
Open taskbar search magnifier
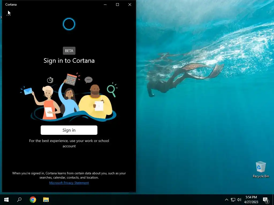(x=19, y=200)
